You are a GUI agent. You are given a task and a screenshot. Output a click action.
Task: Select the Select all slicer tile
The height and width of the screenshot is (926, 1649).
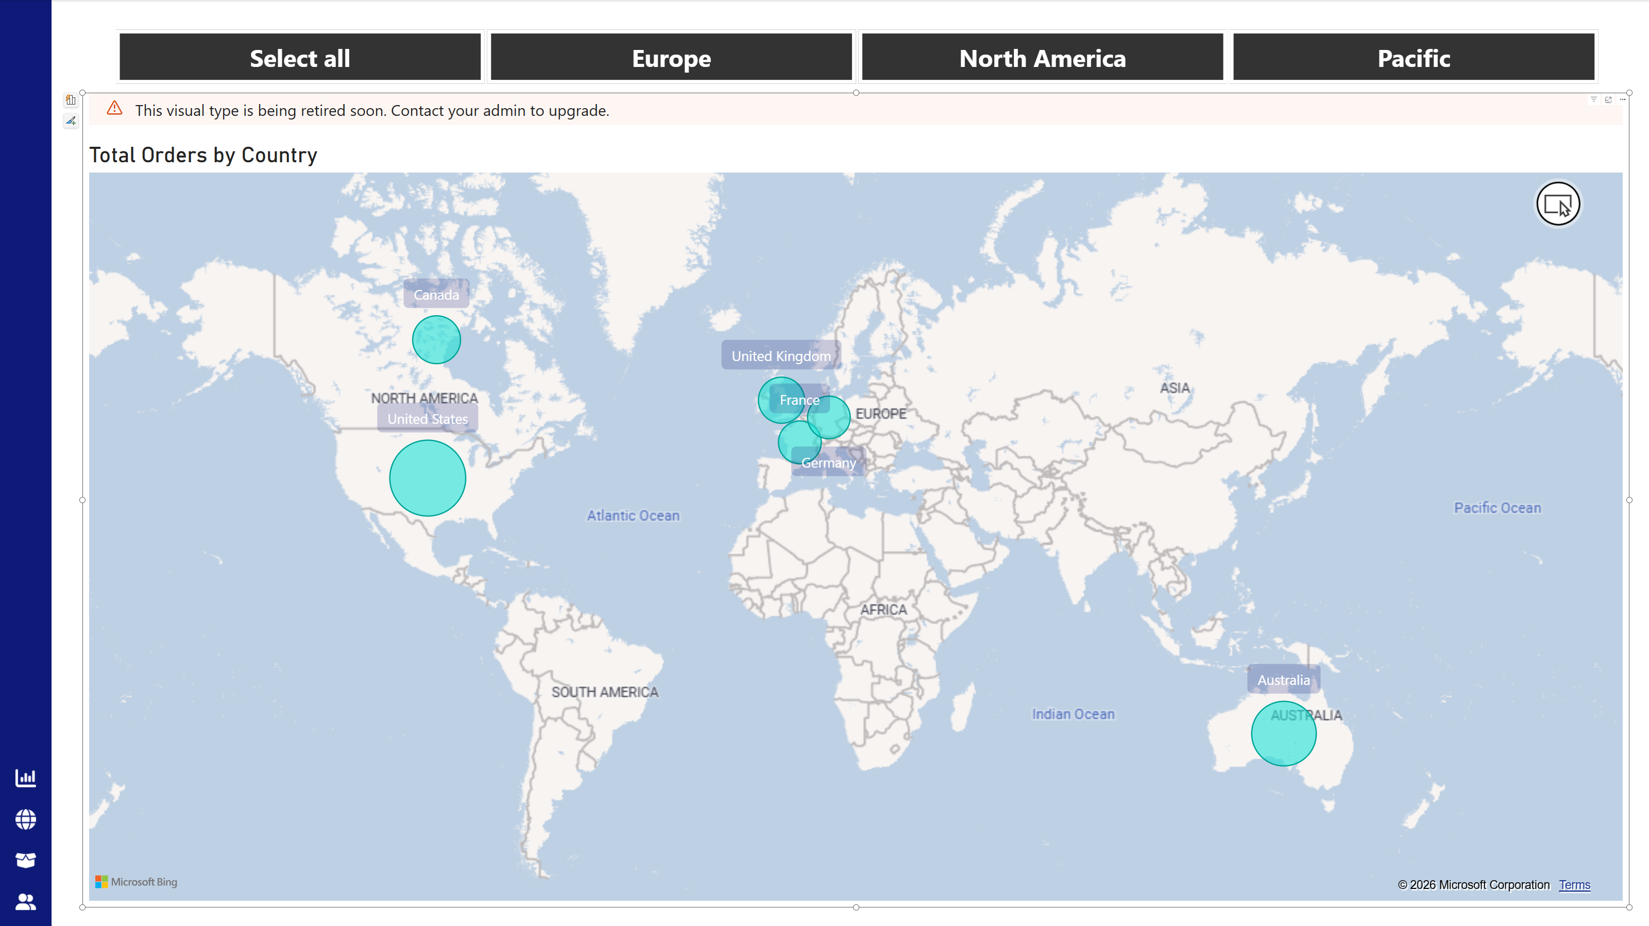[x=300, y=58]
